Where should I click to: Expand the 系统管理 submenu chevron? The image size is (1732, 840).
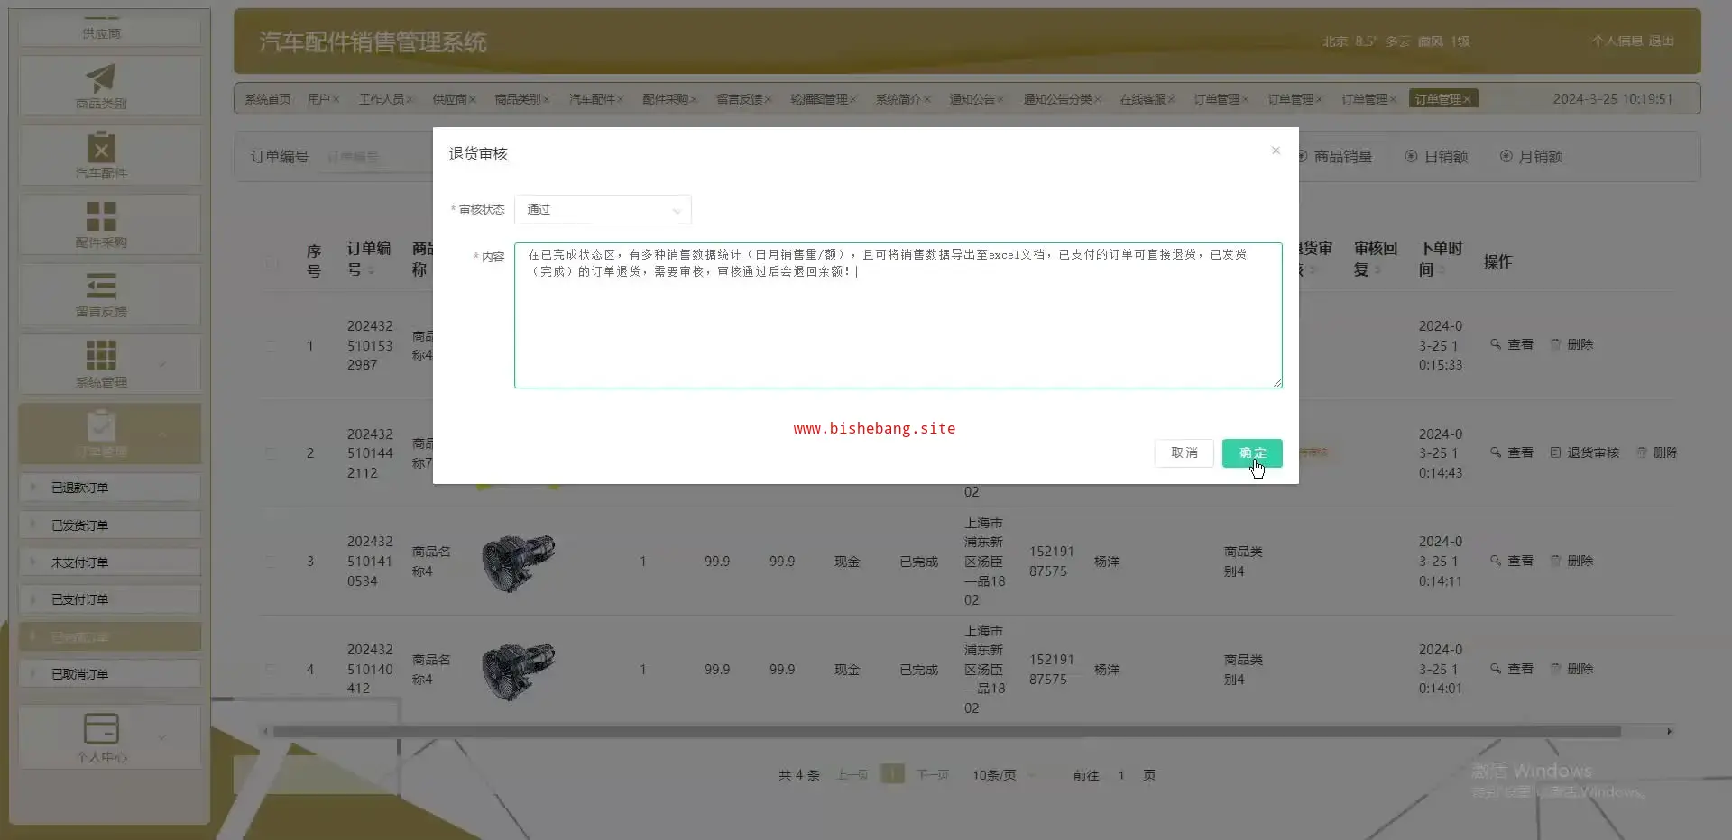[x=162, y=364]
